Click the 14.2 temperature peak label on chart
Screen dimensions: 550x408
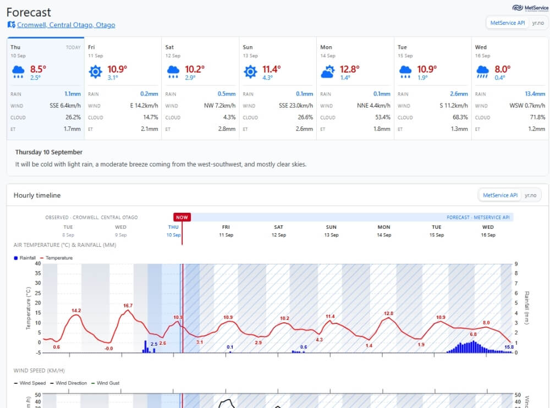pyautogui.click(x=76, y=311)
